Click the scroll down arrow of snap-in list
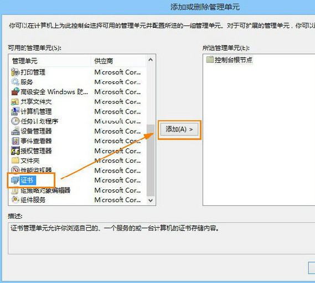This screenshot has width=315, height=283. click(x=151, y=200)
